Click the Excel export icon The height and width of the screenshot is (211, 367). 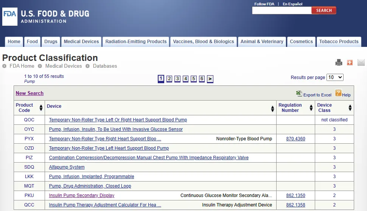pos(299,93)
